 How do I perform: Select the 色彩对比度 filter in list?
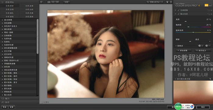18,45
